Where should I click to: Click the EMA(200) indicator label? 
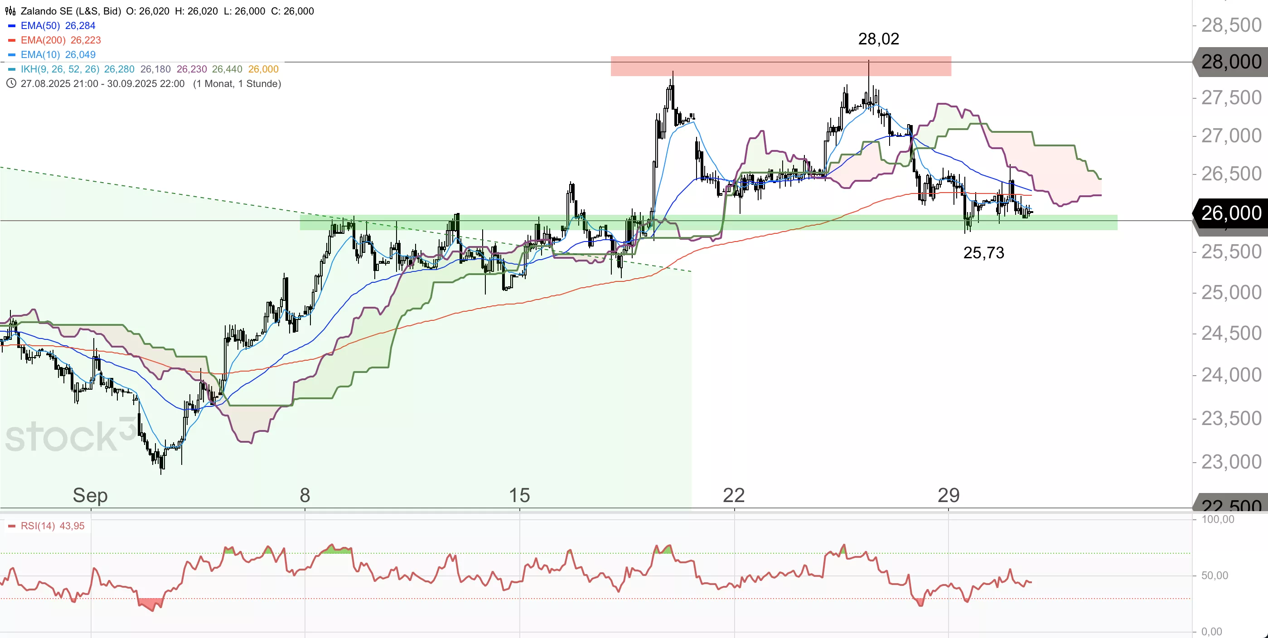point(43,40)
